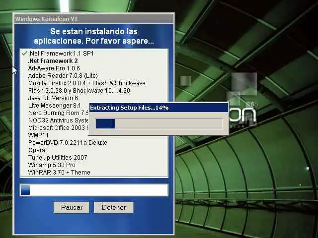Select the bold ".Net Framework 2" entry
This screenshot has height=238, width=318.
coord(53,61)
